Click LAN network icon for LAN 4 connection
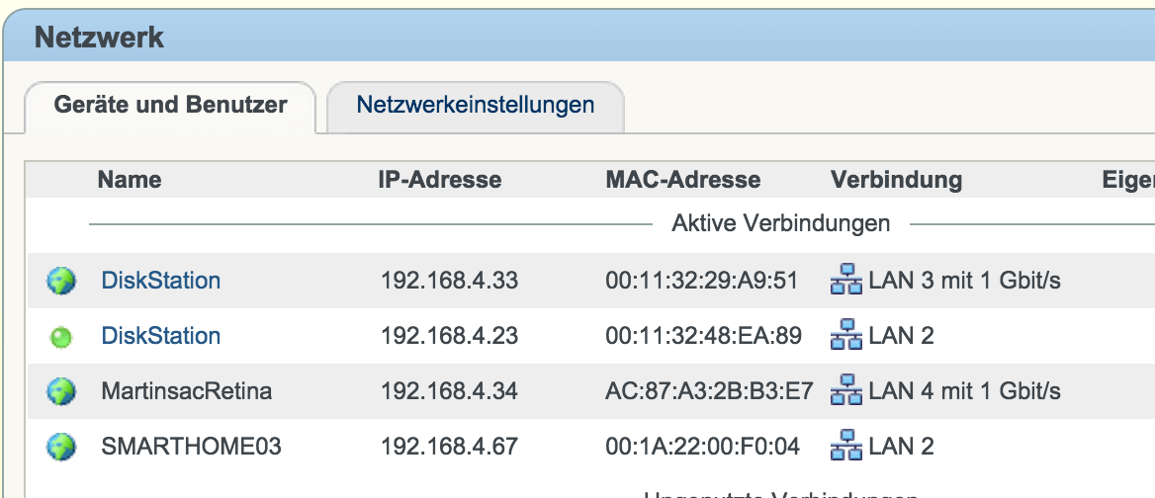Screen dimensions: 1155x498 coord(846,390)
